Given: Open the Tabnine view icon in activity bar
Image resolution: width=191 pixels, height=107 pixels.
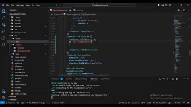Looking at the screenshot, I should [x=3, y=44].
